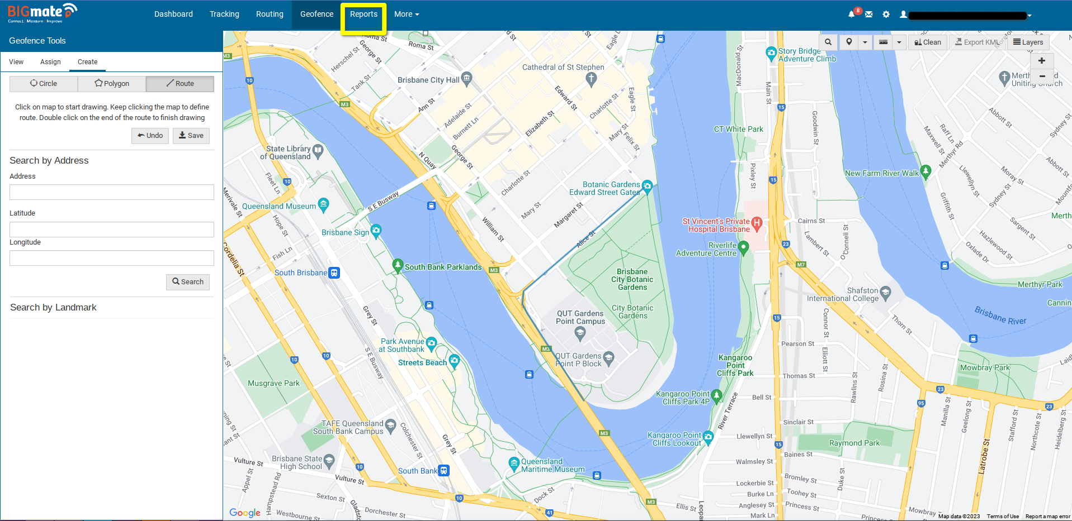
Task: Open the Terms of Use link
Action: (1003, 517)
